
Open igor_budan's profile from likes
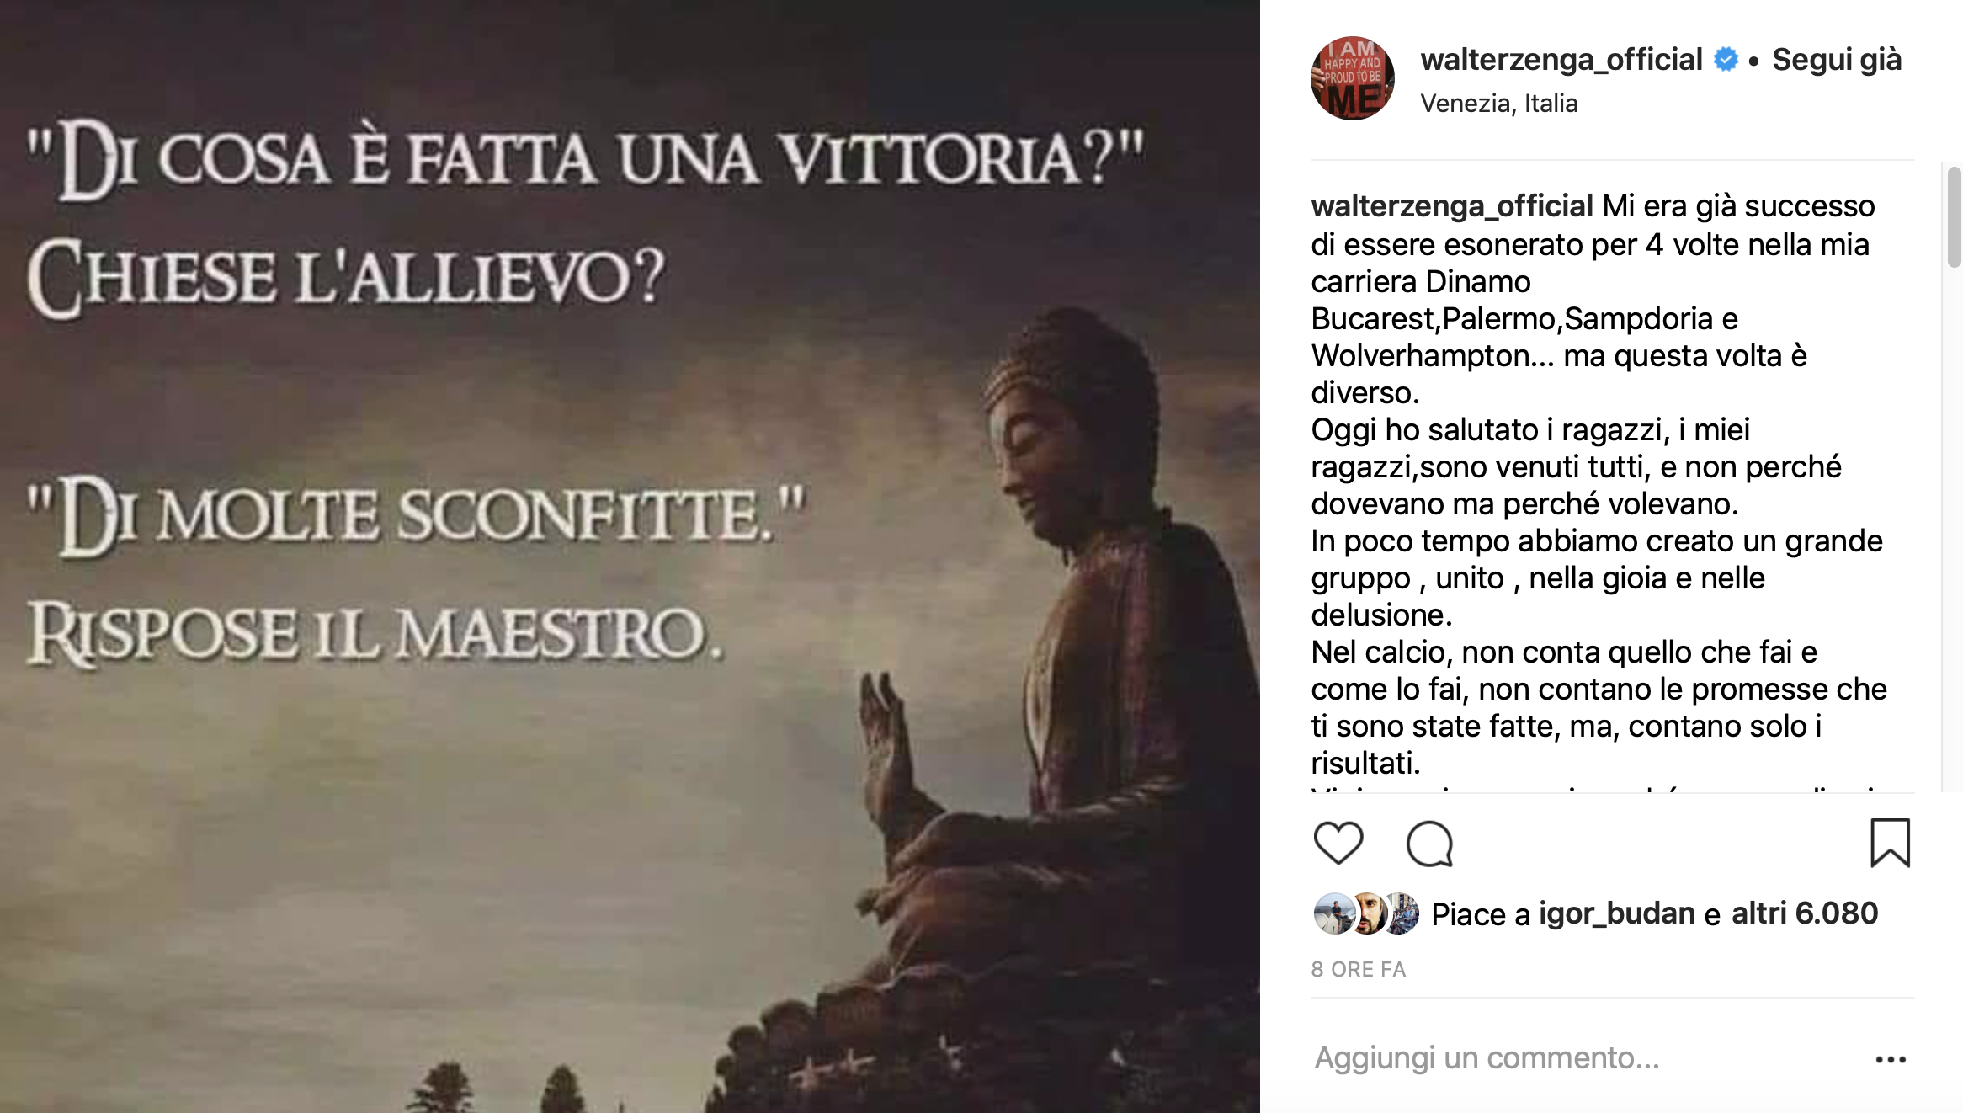[x=1617, y=913]
